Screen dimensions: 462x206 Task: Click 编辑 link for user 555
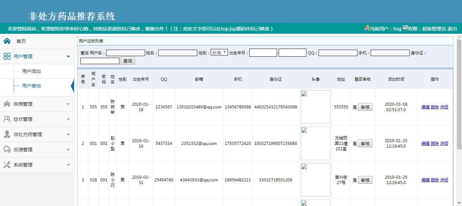point(425,107)
